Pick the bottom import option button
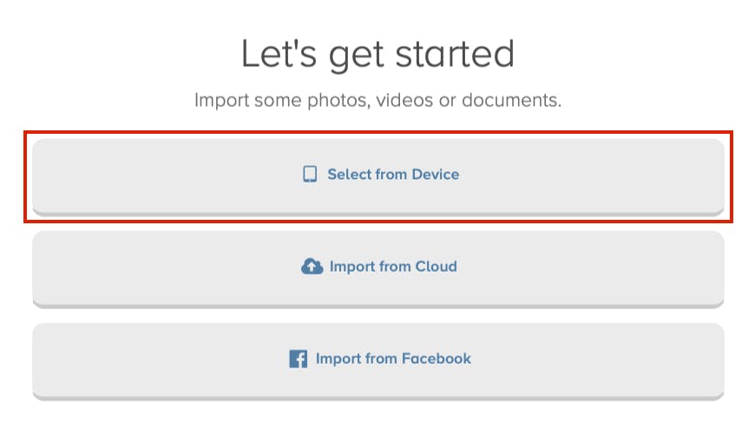This screenshot has height=444, width=755. coord(378,361)
